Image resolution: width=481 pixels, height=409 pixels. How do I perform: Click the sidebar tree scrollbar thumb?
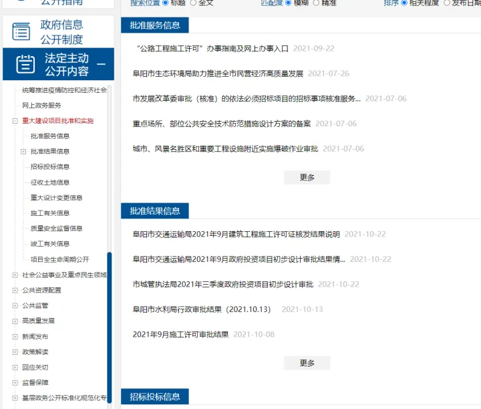point(109,327)
